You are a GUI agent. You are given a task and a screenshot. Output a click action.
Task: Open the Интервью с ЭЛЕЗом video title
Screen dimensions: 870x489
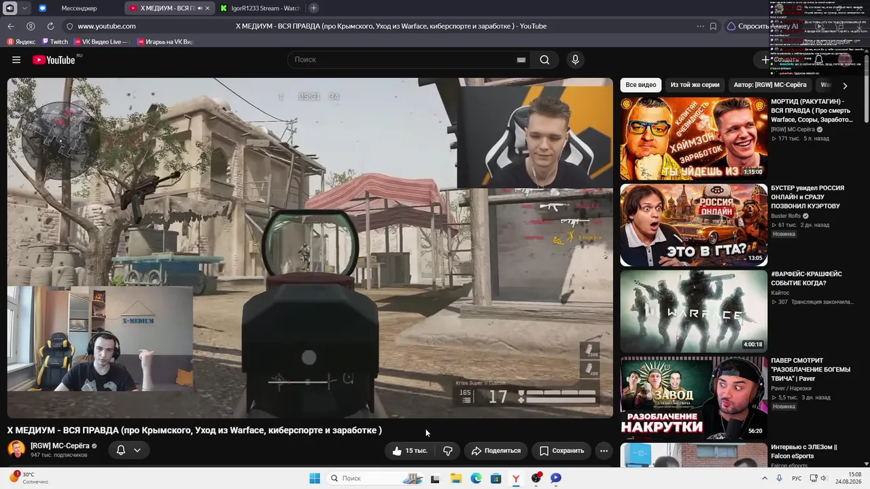coord(803,451)
